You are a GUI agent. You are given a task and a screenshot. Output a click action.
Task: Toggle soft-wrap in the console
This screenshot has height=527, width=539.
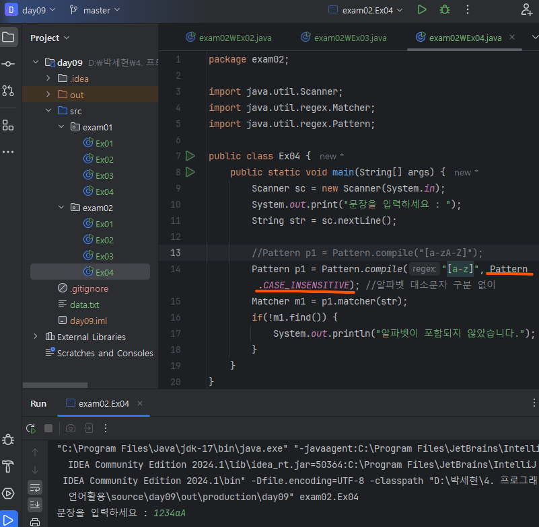pyautogui.click(x=35, y=487)
